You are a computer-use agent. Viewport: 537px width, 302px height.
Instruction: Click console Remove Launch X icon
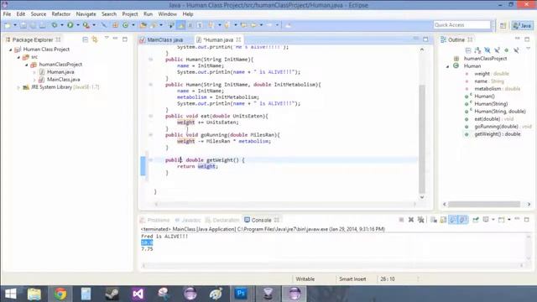[410, 220]
